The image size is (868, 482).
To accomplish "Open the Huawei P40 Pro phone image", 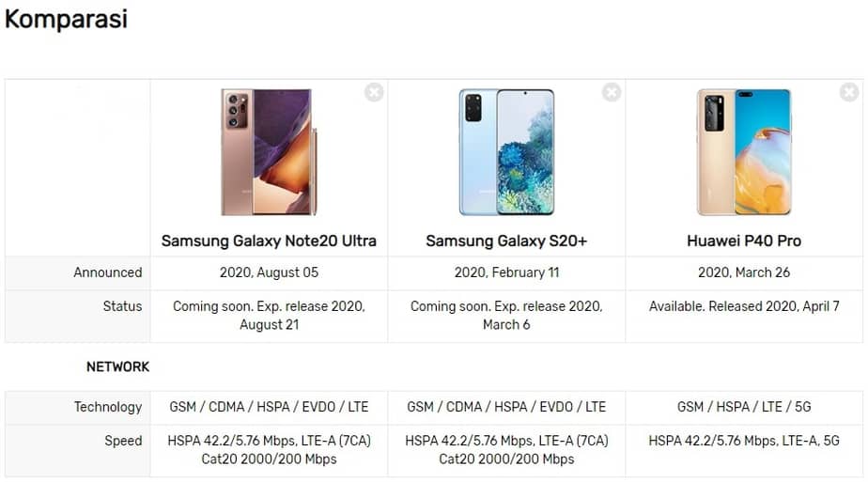I will (x=744, y=152).
